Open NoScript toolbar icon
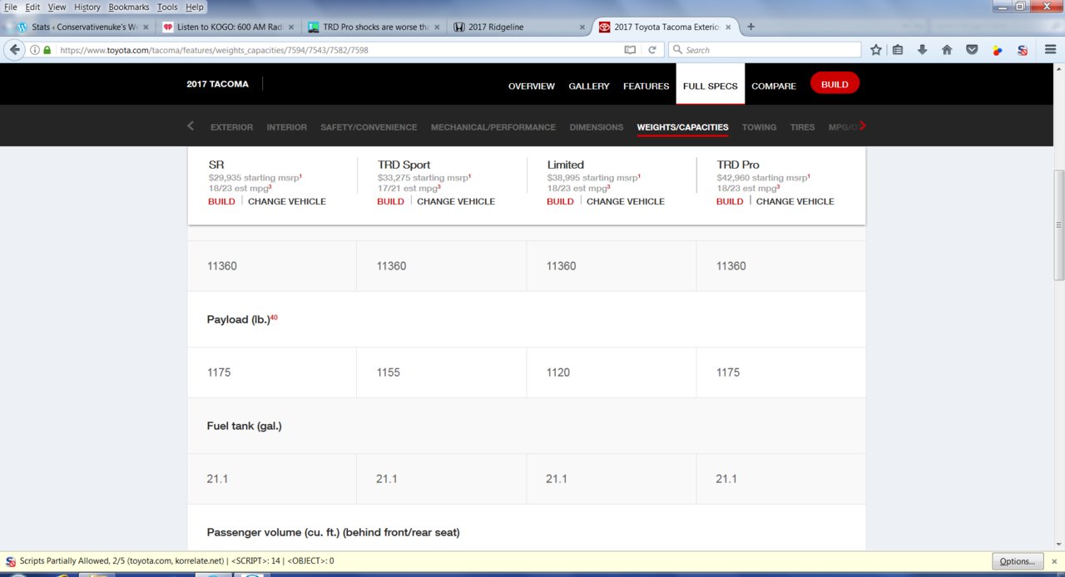1065x577 pixels. point(1023,50)
